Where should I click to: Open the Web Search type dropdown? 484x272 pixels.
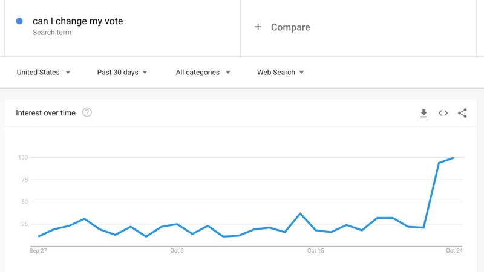[x=281, y=72]
